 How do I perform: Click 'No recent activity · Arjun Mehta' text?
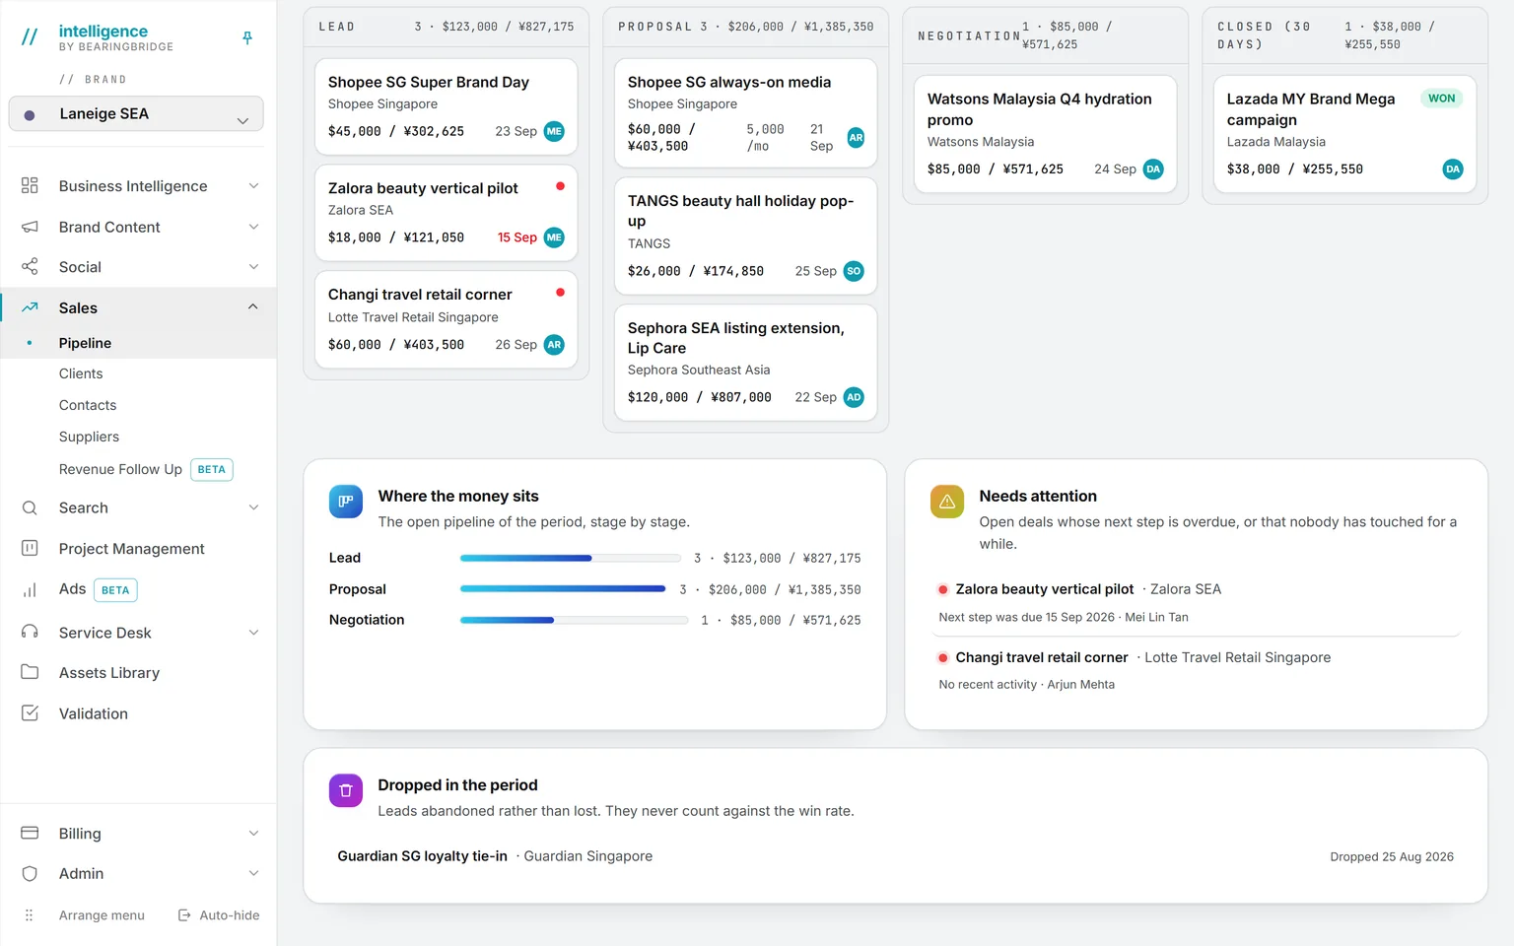click(1027, 685)
